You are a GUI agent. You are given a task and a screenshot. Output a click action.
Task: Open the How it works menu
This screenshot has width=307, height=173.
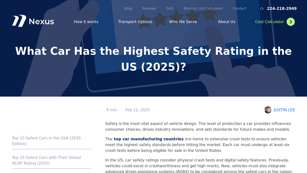pyautogui.click(x=86, y=22)
